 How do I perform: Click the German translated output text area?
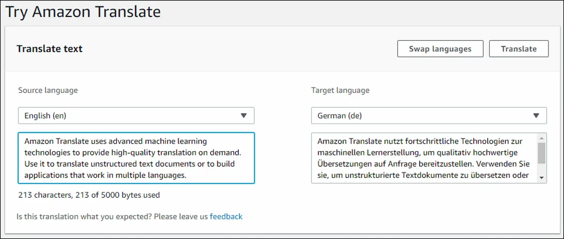424,158
